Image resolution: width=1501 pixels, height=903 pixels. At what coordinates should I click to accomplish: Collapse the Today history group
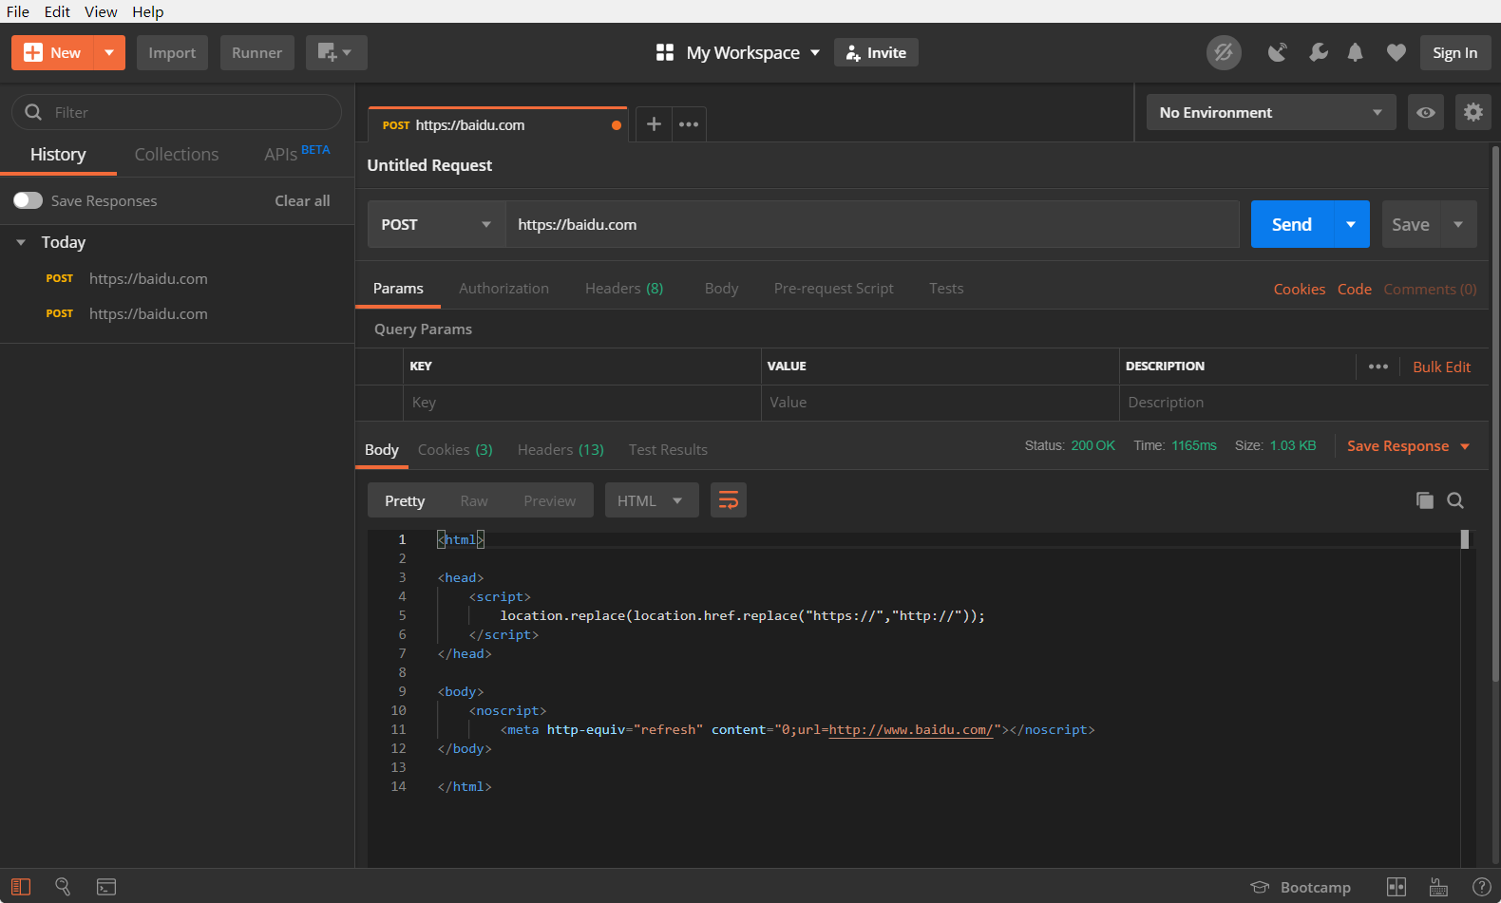(x=21, y=242)
